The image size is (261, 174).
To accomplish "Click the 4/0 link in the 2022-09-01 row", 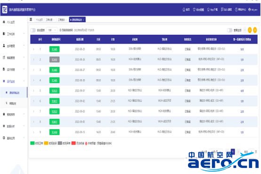I will (242, 91).
